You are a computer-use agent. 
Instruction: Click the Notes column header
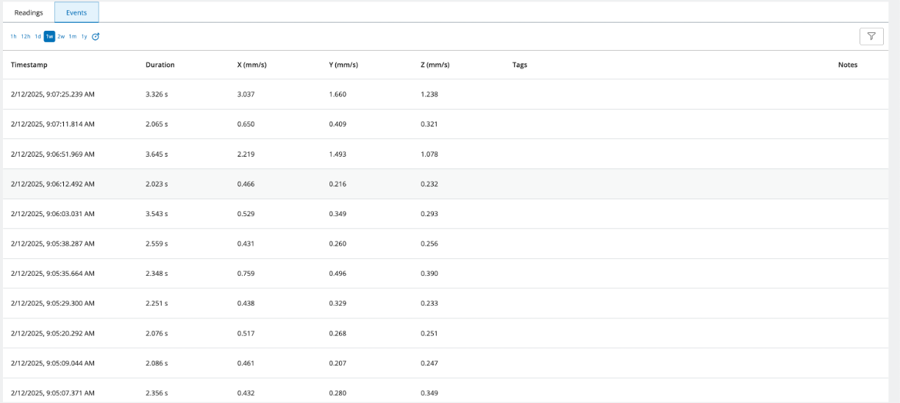tap(848, 65)
